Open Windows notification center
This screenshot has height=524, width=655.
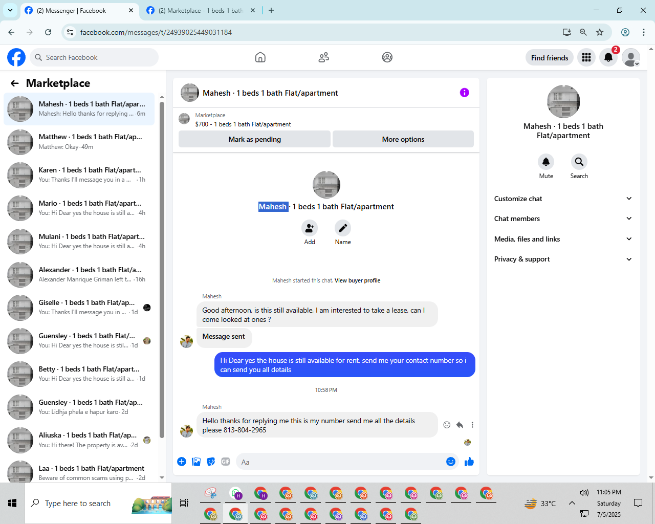point(638,503)
